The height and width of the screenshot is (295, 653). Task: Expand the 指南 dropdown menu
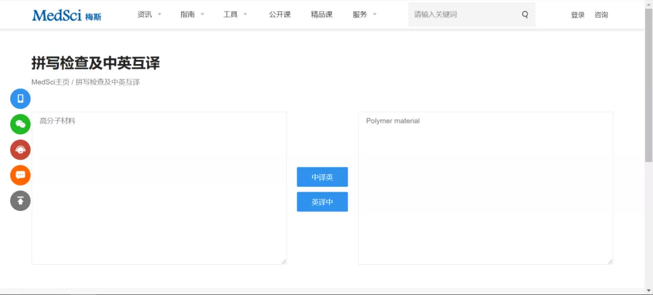tap(192, 15)
